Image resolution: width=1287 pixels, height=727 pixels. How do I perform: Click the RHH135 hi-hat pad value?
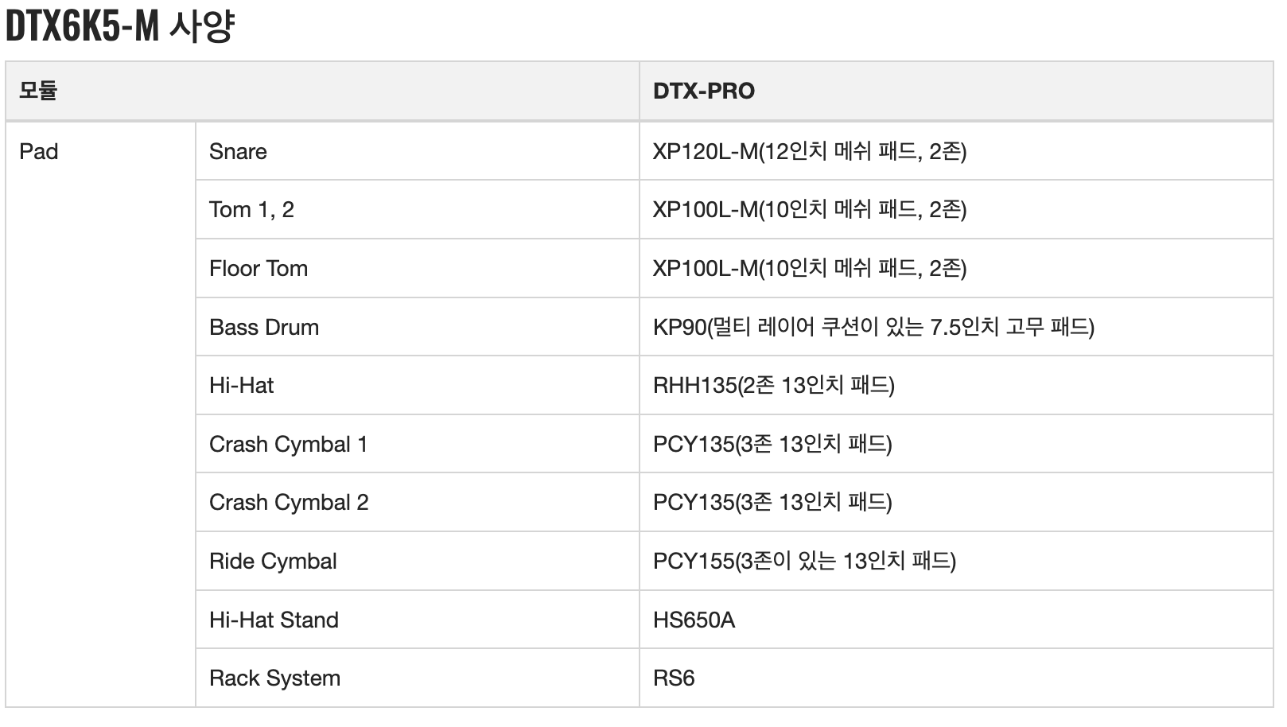point(773,386)
